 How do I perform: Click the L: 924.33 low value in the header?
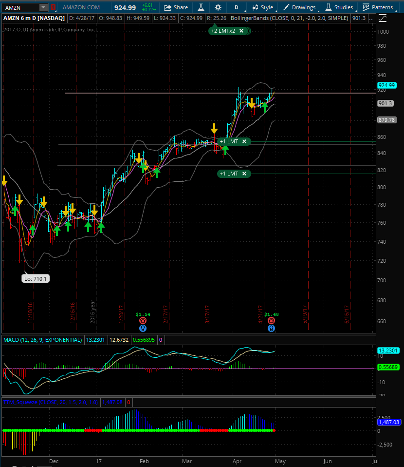(x=165, y=18)
